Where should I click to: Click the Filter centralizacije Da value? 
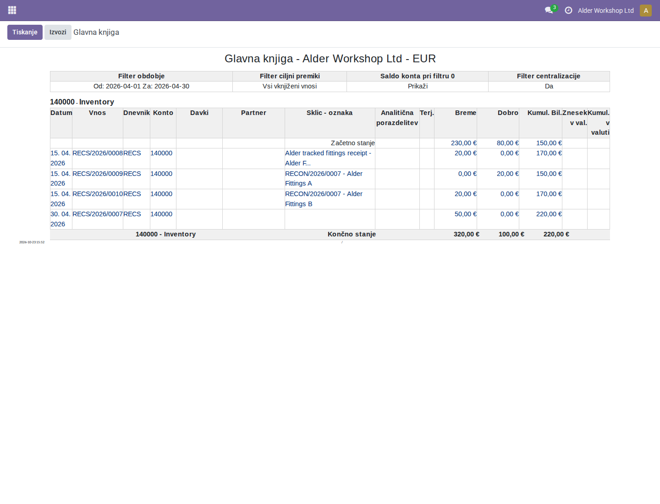coord(549,86)
